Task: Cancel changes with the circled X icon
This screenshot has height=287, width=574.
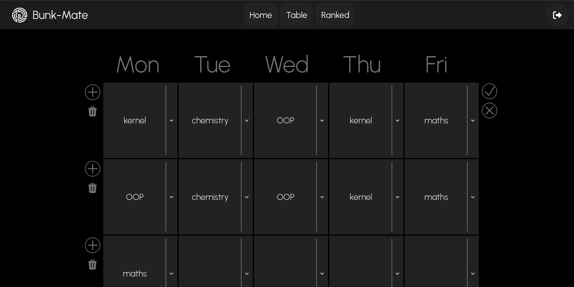Action: [x=489, y=110]
